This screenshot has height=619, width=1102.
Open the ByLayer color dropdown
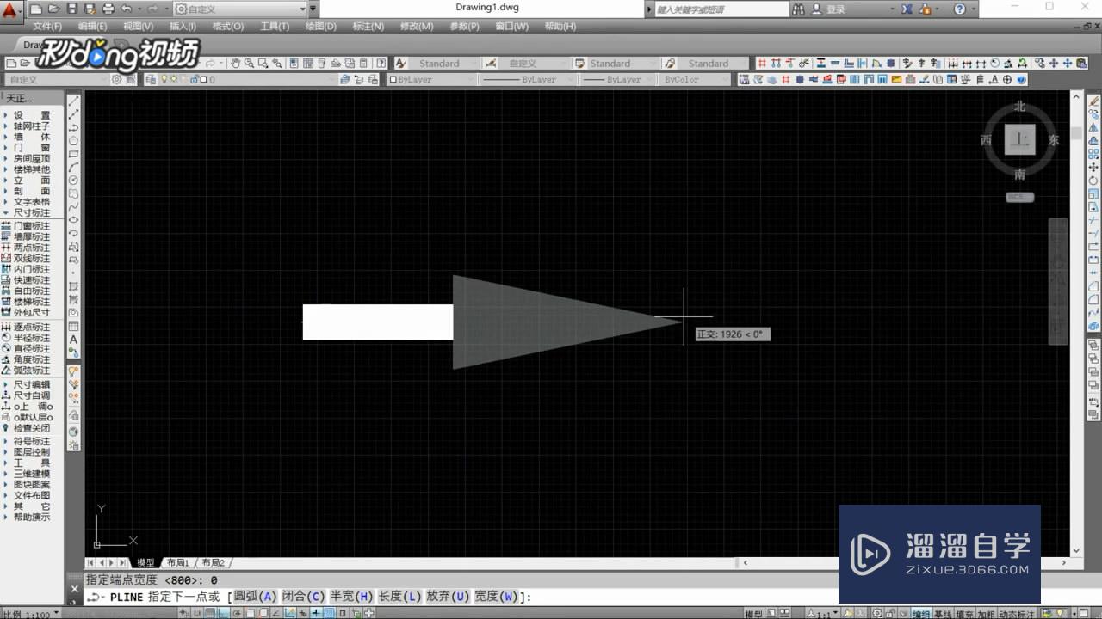click(431, 79)
